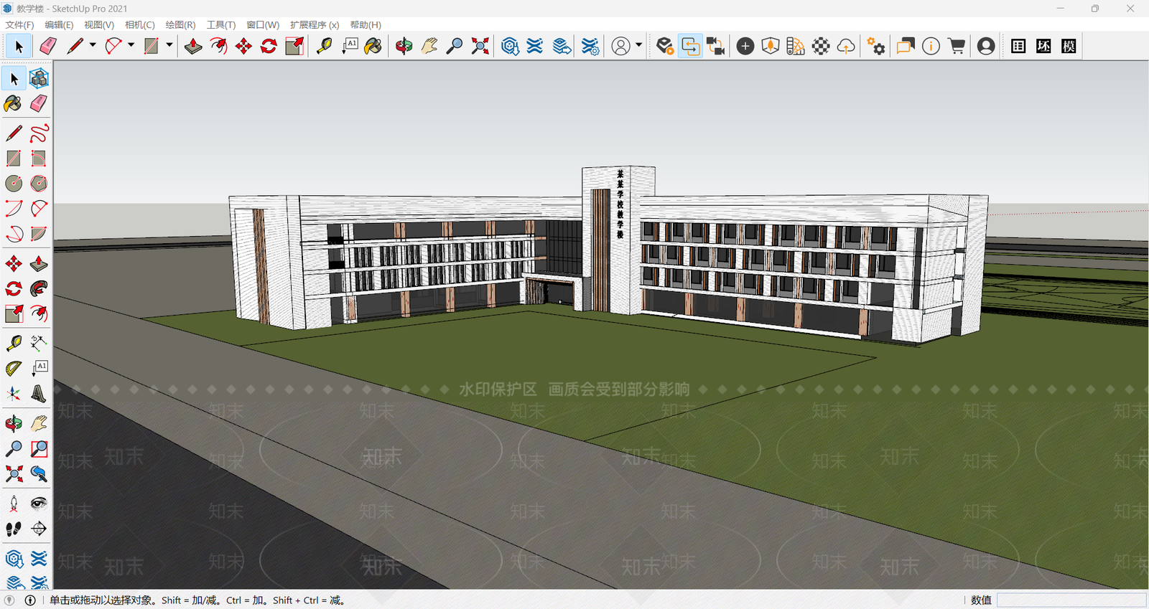
Task: Click the 坯 button in the toolbar
Action: click(1043, 46)
